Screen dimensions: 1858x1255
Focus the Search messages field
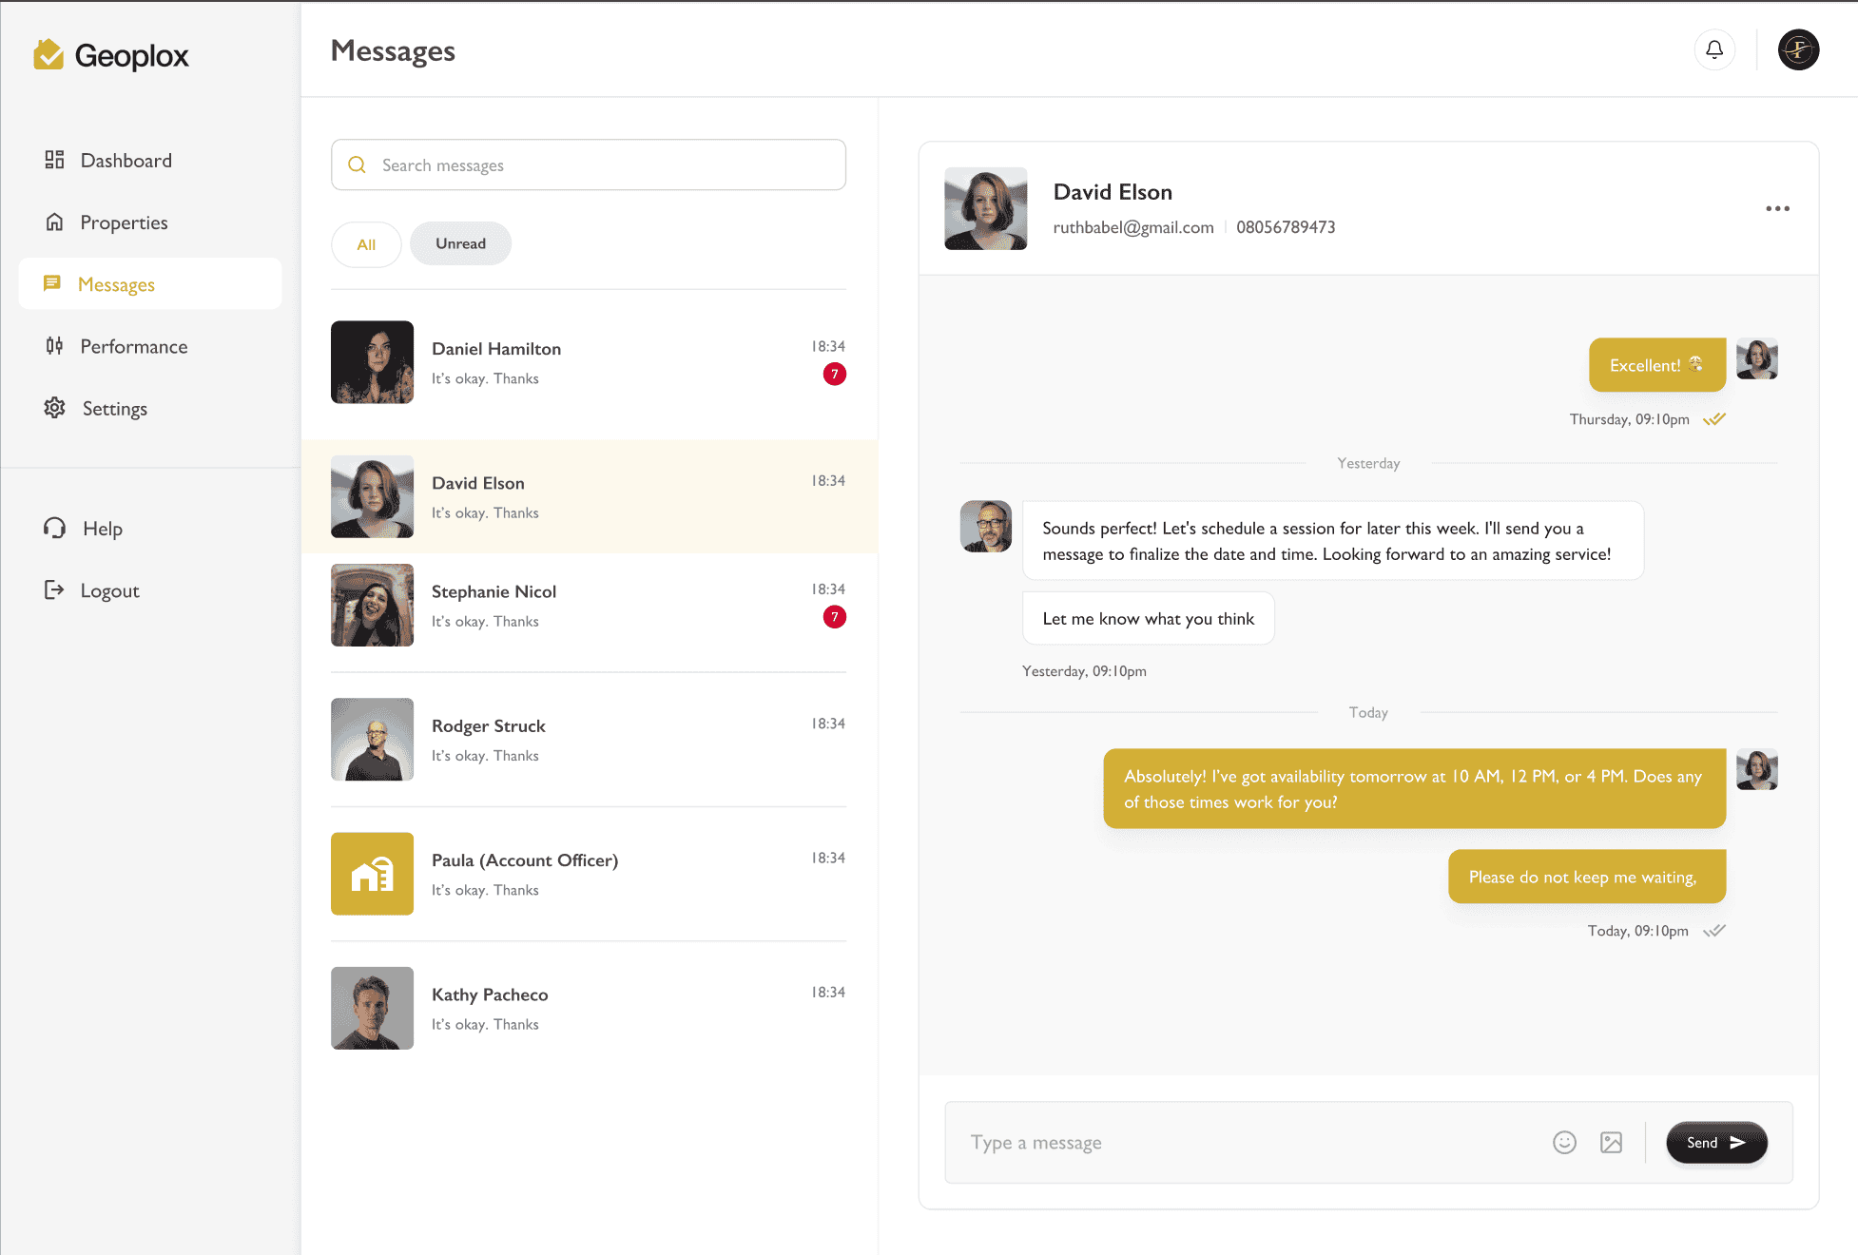point(589,164)
